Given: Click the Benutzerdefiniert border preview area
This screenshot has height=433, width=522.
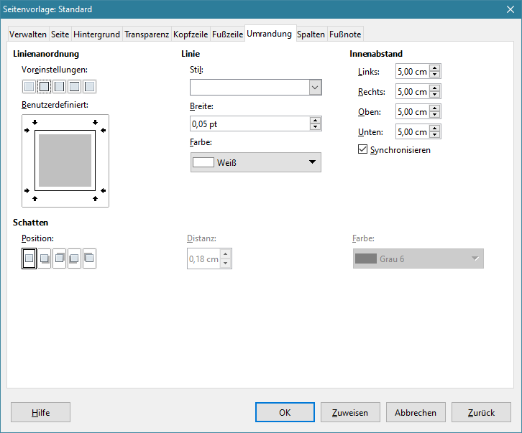Looking at the screenshot, I should tap(65, 161).
